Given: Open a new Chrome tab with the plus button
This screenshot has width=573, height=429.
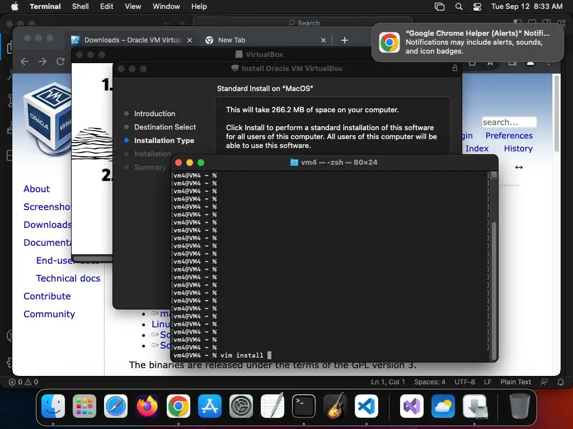Looking at the screenshot, I should (345, 40).
